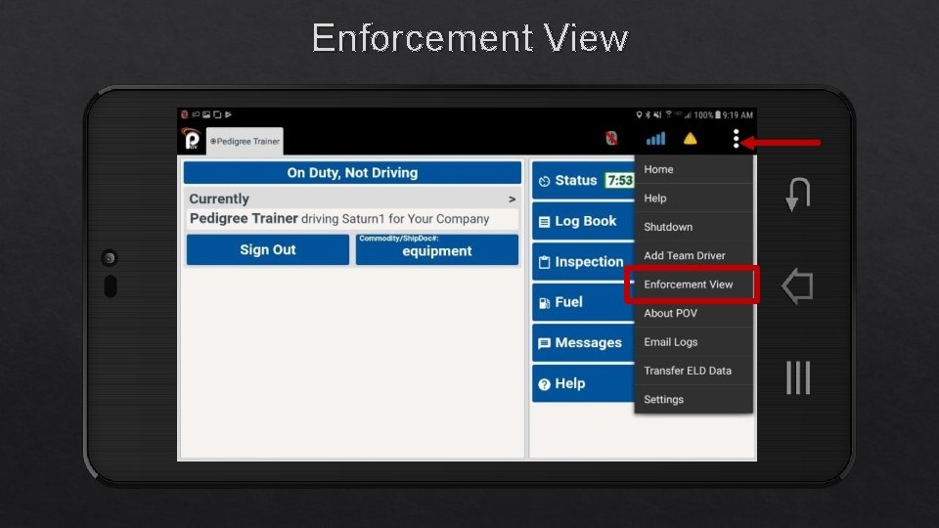Tap the device back arrow button
This screenshot has width=939, height=528.
click(798, 194)
